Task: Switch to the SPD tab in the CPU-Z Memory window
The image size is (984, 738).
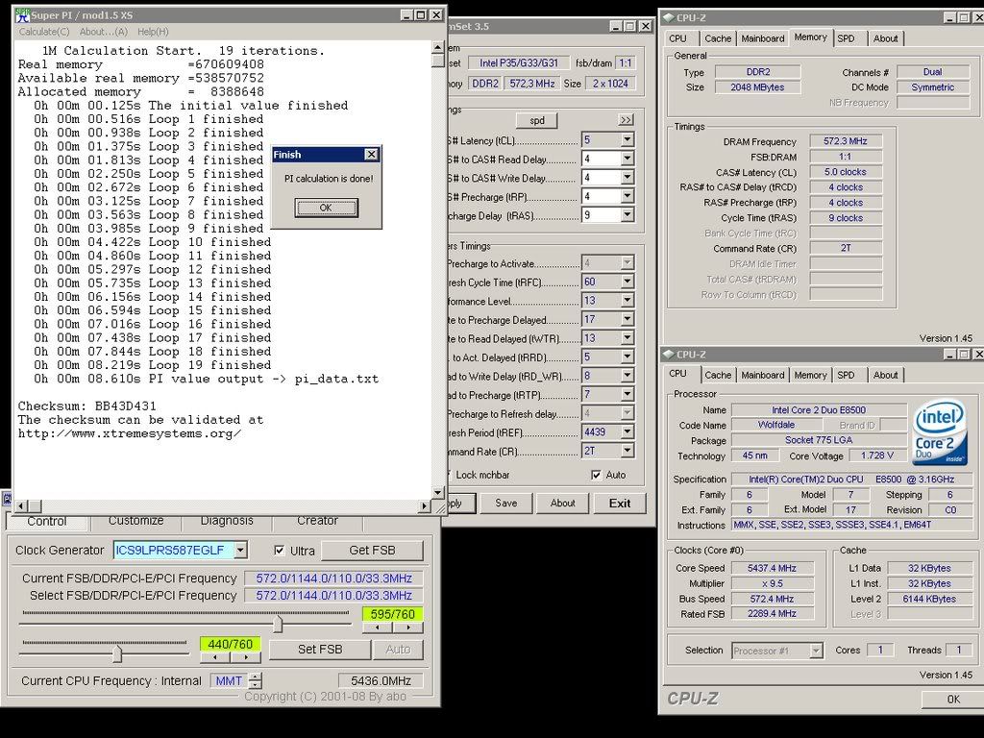Action: (846, 38)
